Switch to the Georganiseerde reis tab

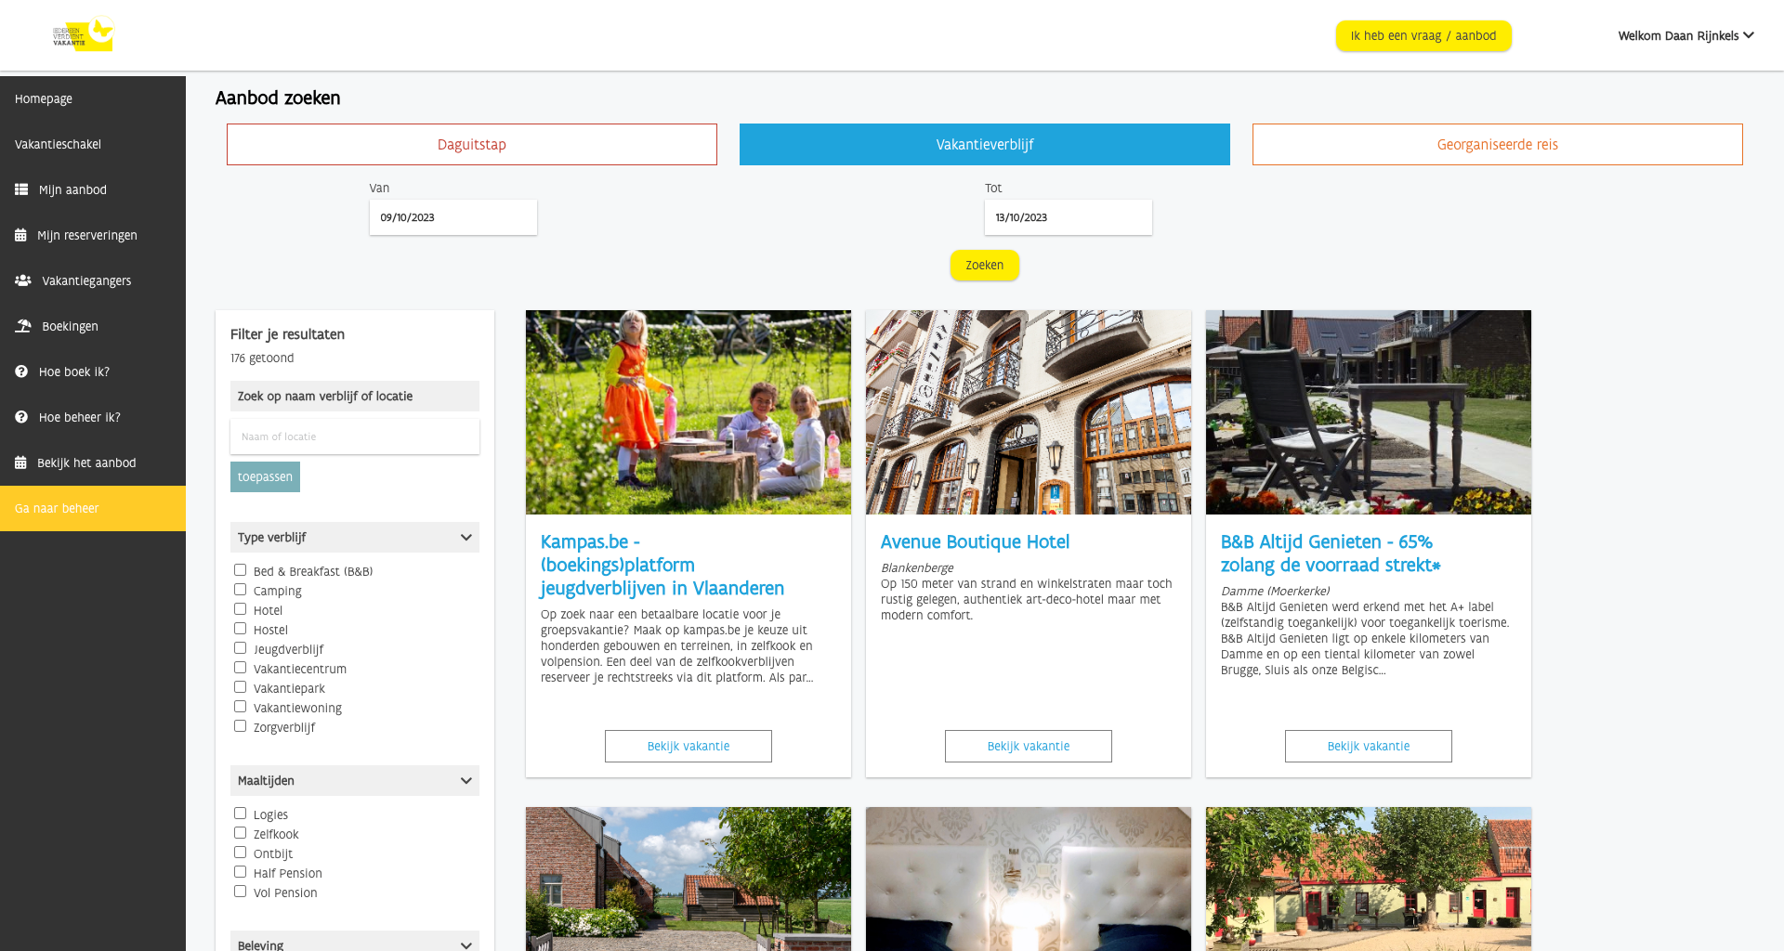(x=1497, y=145)
